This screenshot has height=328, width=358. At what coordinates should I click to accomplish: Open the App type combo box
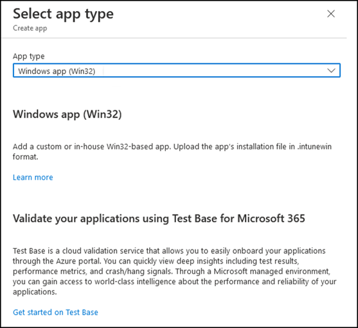click(177, 70)
